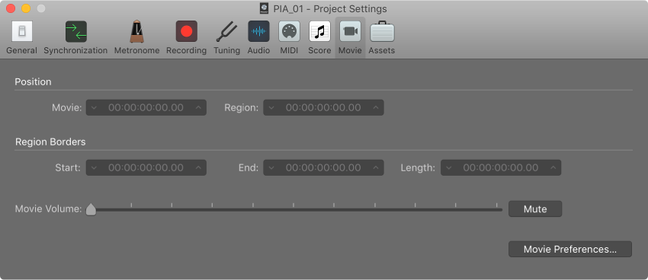Click the yellow minimize window button

point(26,8)
